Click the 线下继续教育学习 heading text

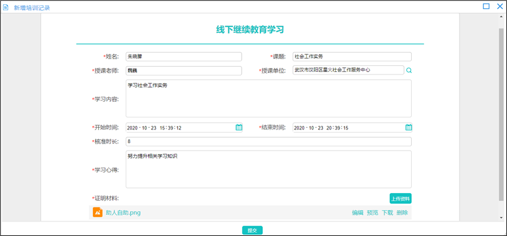tap(250, 30)
